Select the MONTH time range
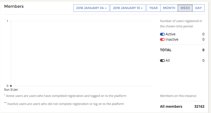 click(x=169, y=8)
